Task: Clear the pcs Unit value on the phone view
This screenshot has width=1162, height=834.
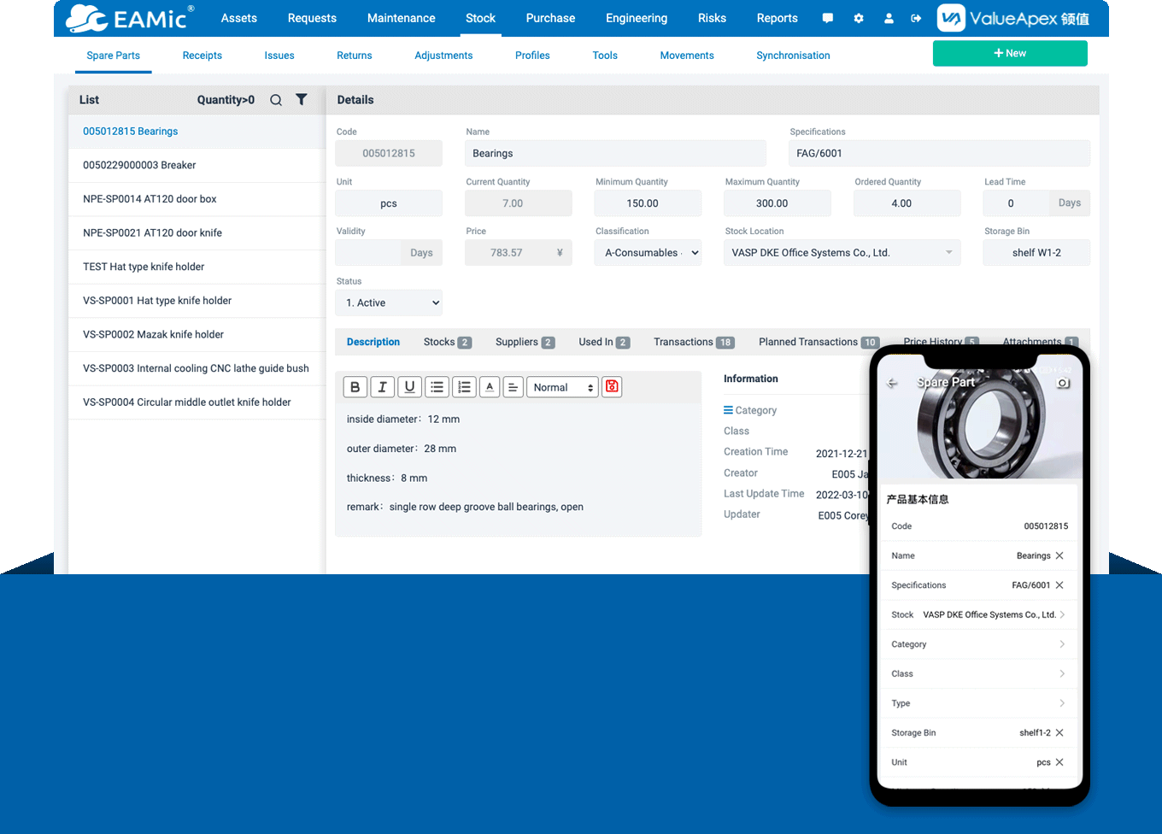Action: point(1060,761)
